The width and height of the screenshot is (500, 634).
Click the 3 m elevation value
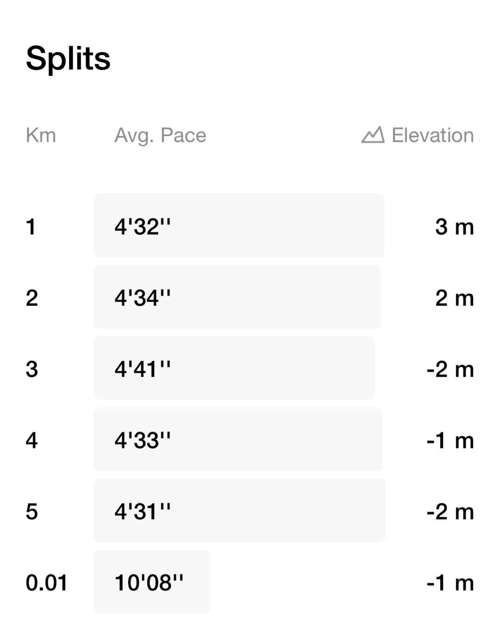tap(454, 227)
